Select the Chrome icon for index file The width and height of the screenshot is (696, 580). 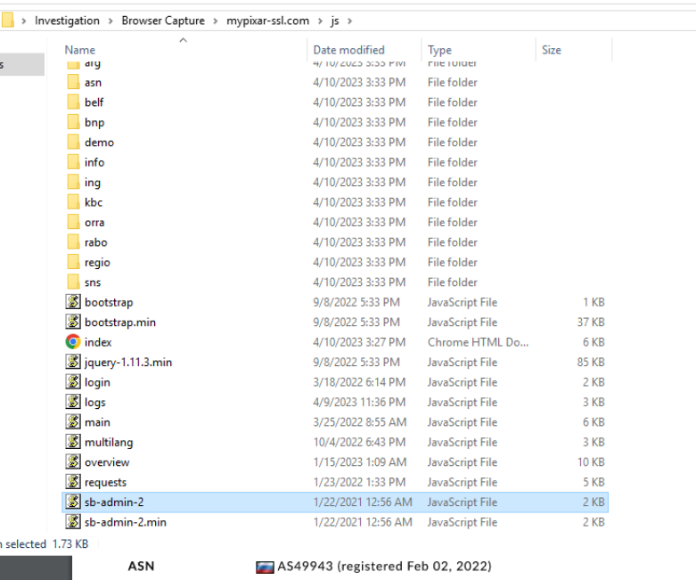pos(73,342)
